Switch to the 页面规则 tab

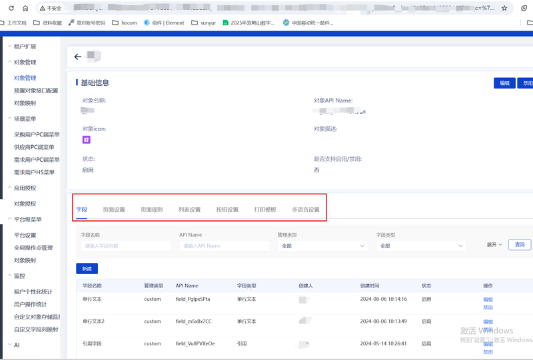152,210
